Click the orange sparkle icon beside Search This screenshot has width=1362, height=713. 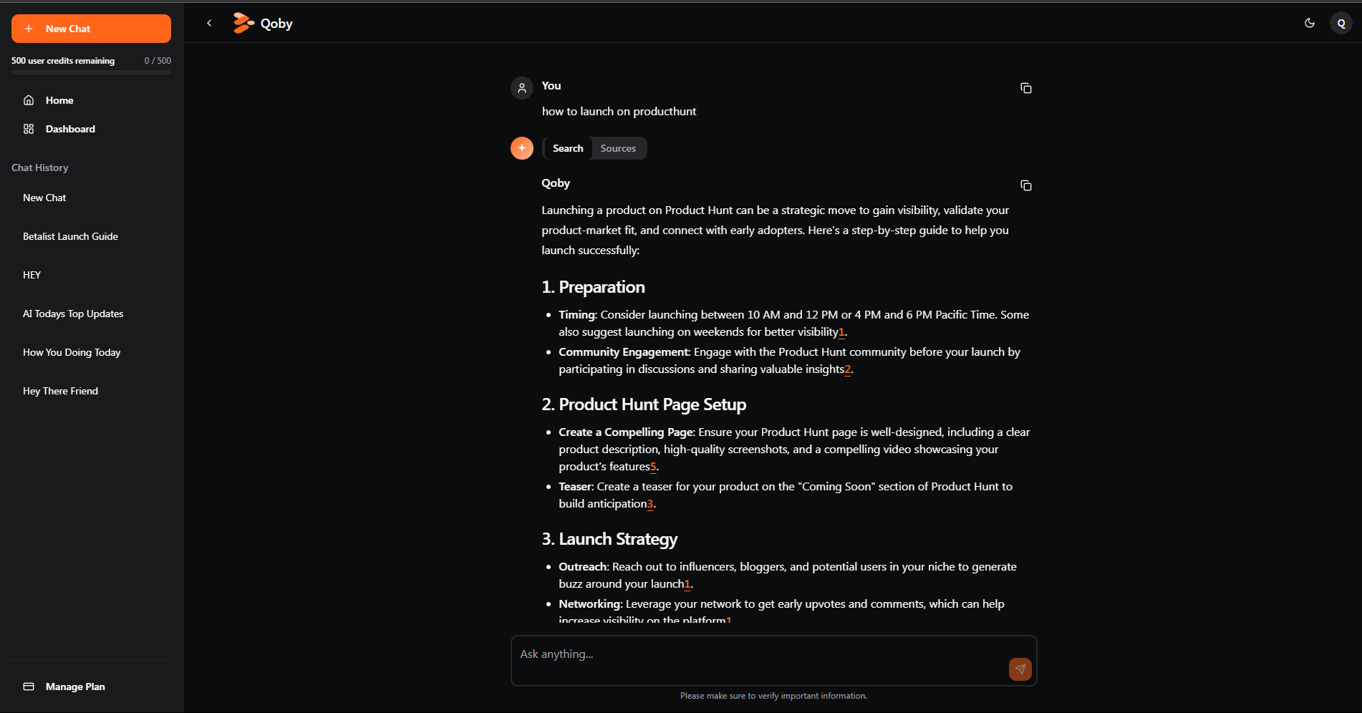tap(522, 148)
